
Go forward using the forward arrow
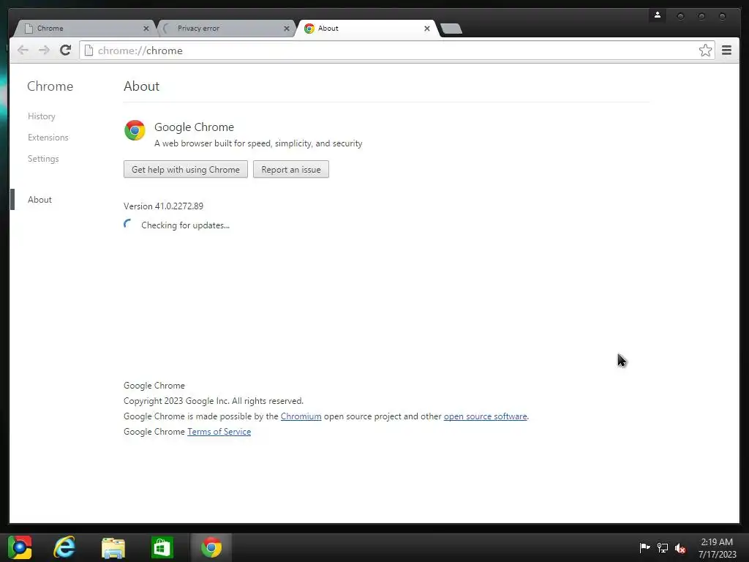[x=44, y=50]
